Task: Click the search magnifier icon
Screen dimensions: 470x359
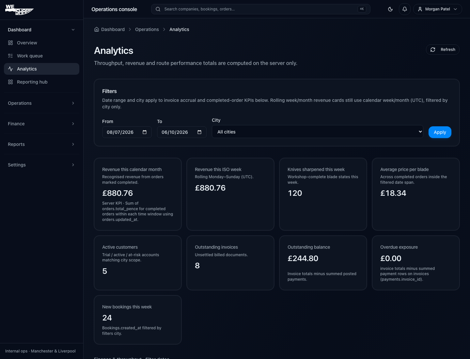Action: (x=158, y=9)
